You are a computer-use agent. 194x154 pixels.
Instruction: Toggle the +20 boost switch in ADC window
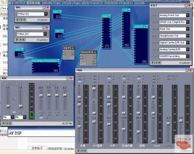pos(41,118)
